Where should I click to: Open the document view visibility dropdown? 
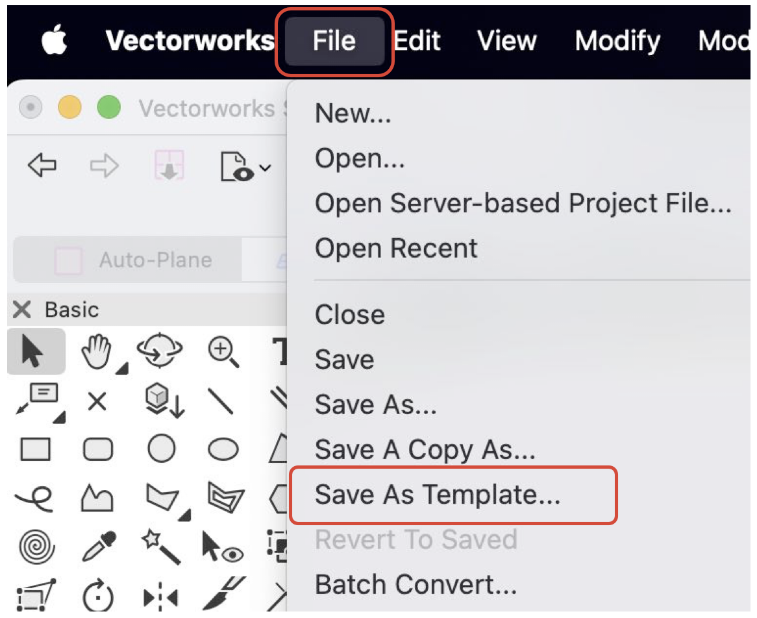pyautogui.click(x=245, y=167)
